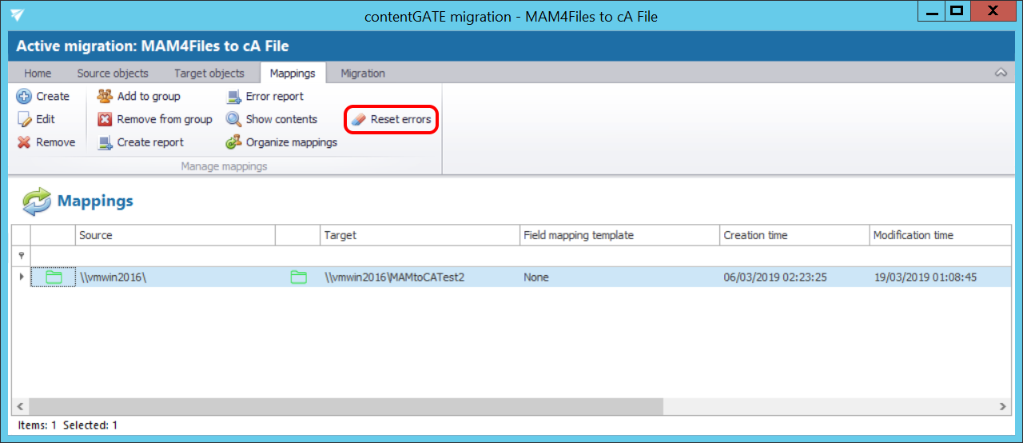Click the Reset errors label

click(400, 119)
